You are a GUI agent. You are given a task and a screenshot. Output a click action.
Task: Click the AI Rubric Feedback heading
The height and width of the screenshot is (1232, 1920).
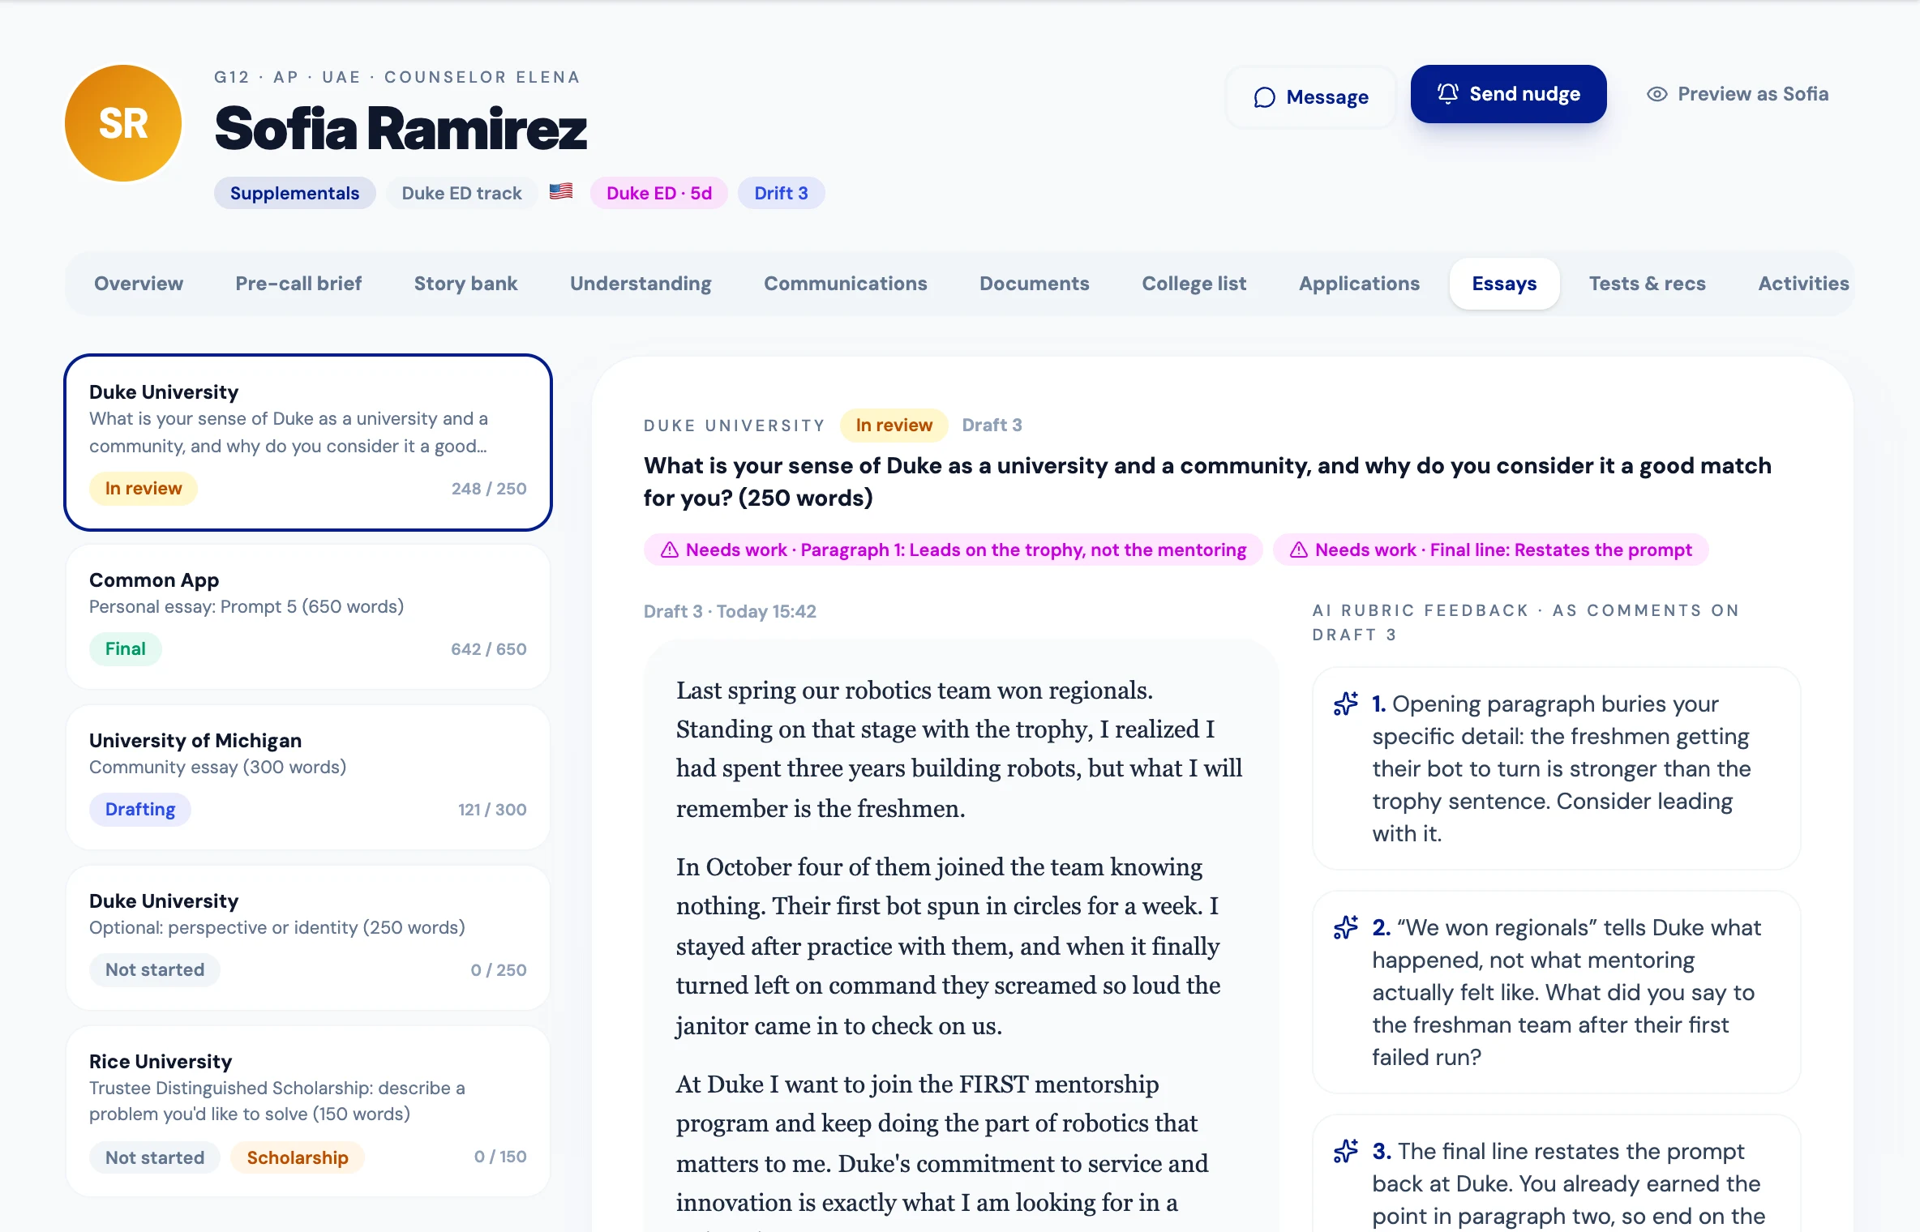coord(1526,622)
